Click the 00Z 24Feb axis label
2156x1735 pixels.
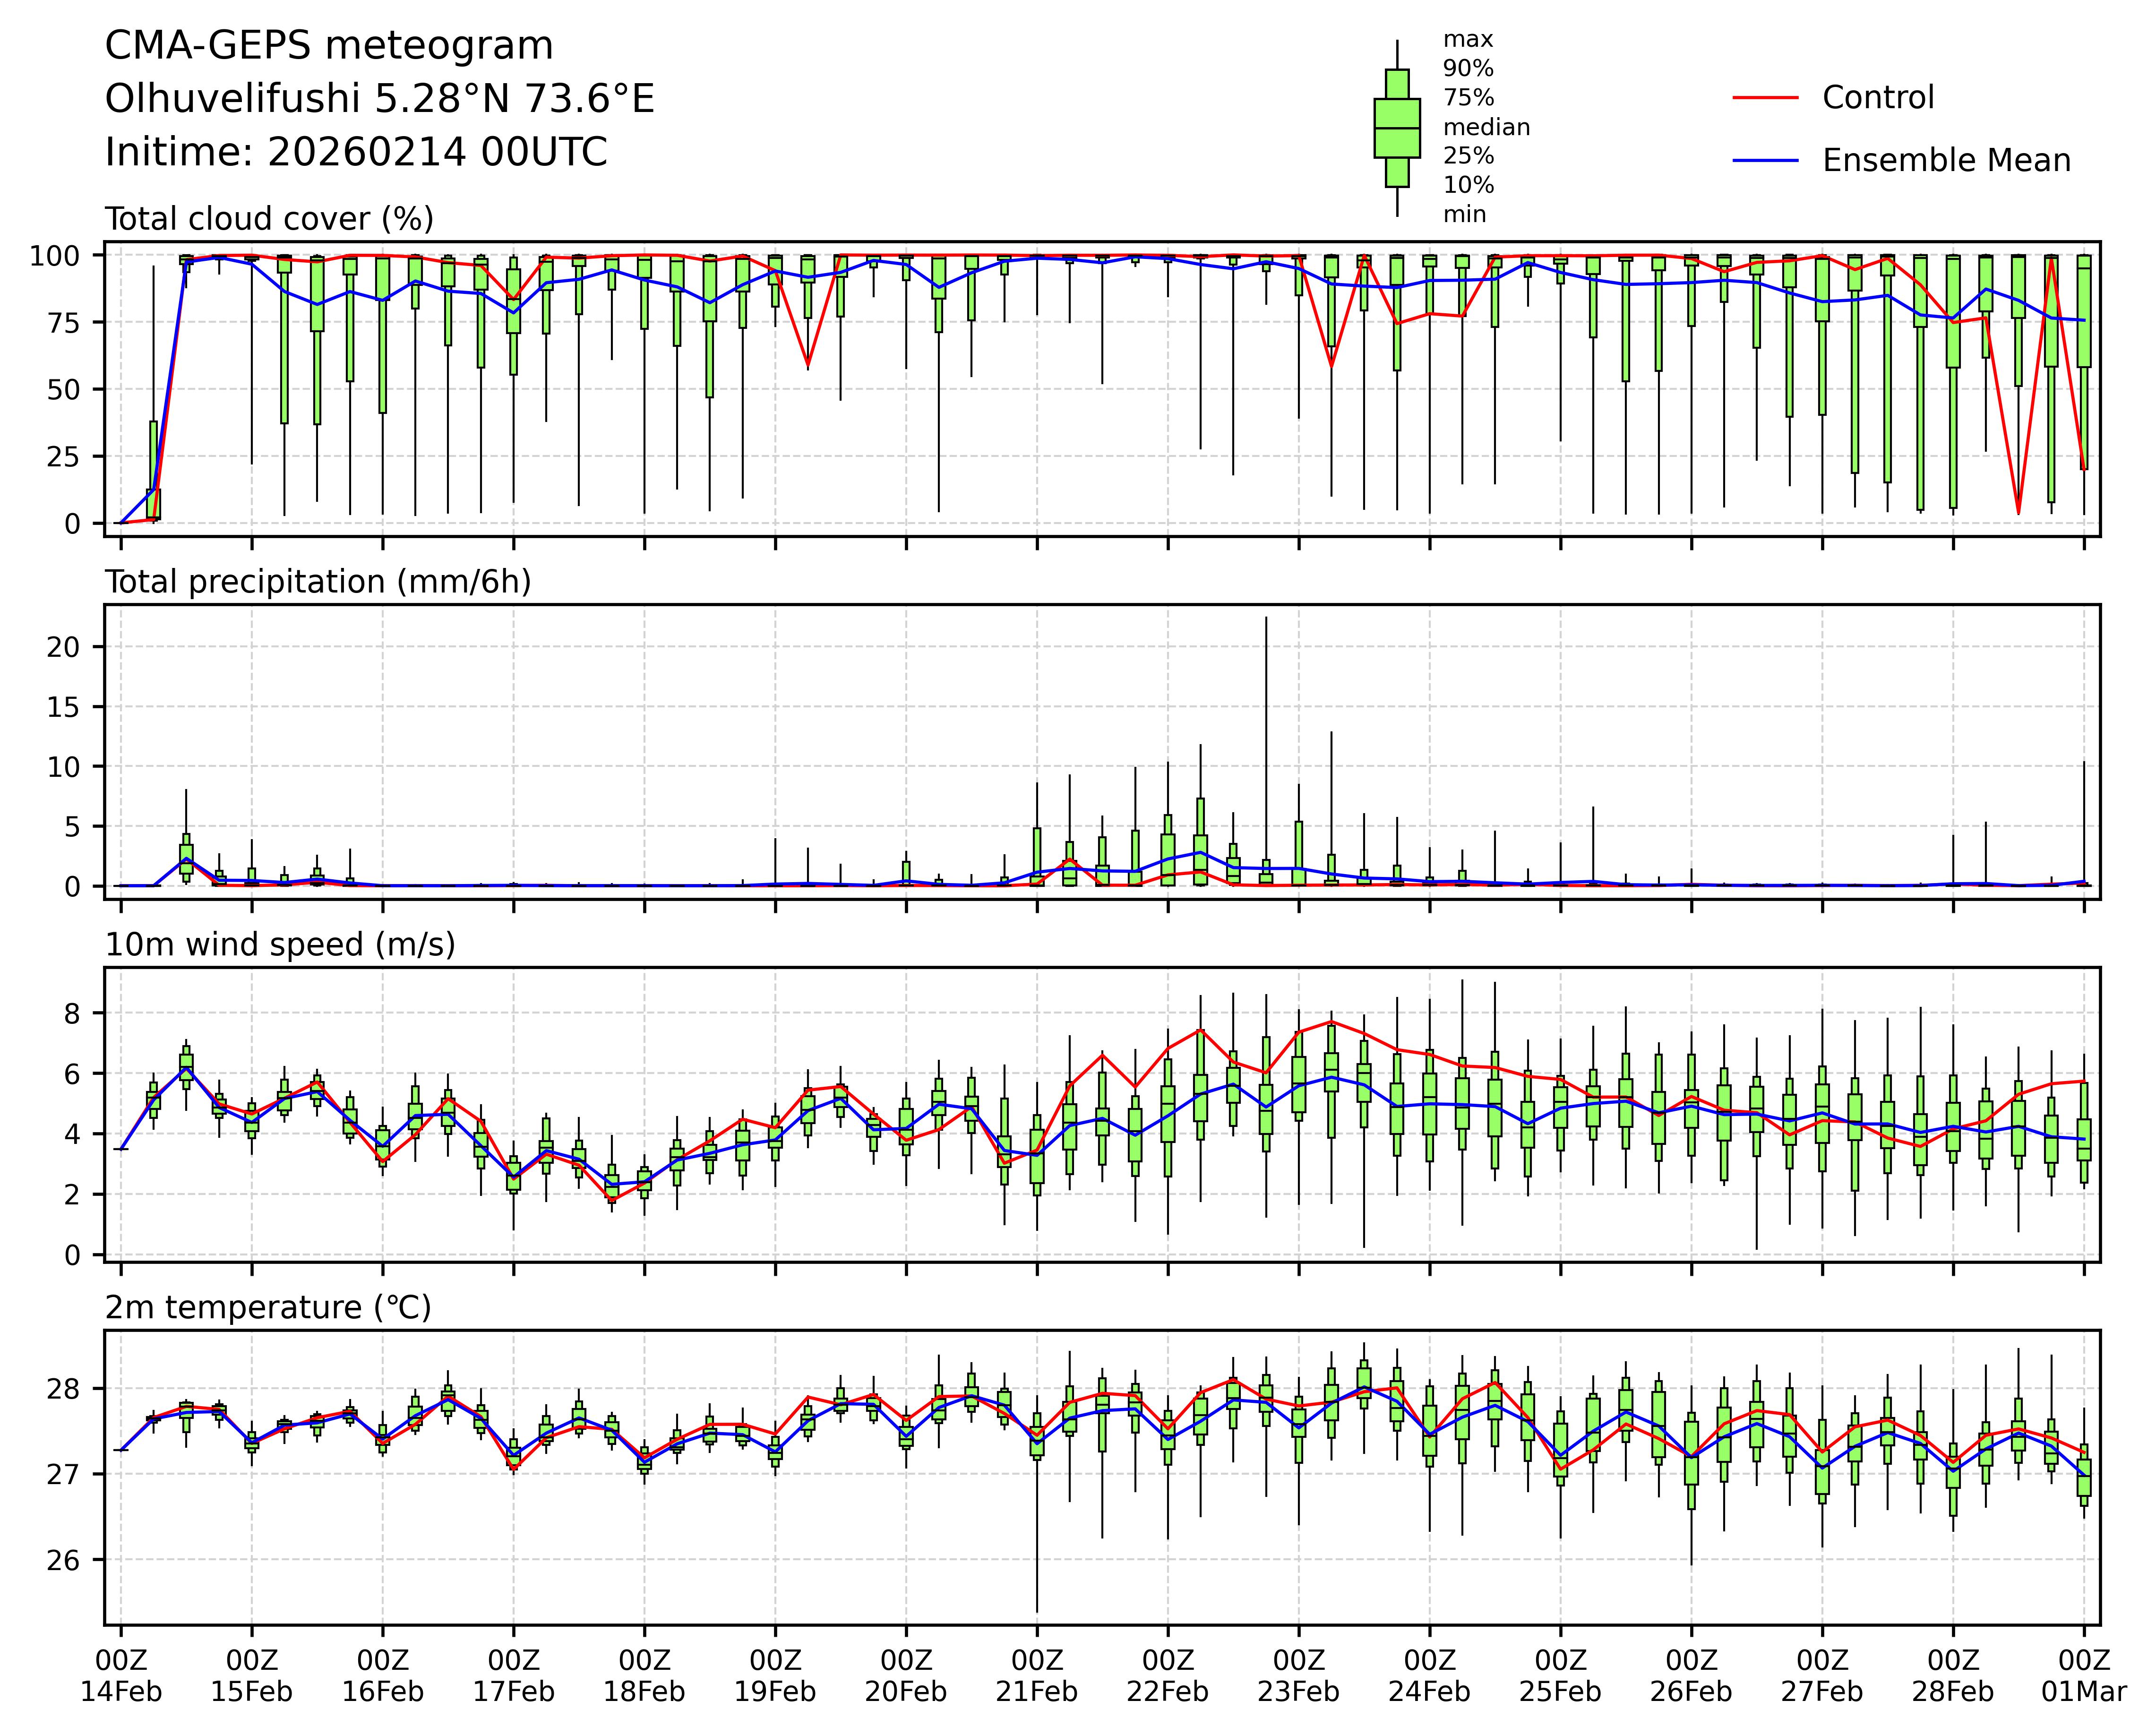1429,1676
